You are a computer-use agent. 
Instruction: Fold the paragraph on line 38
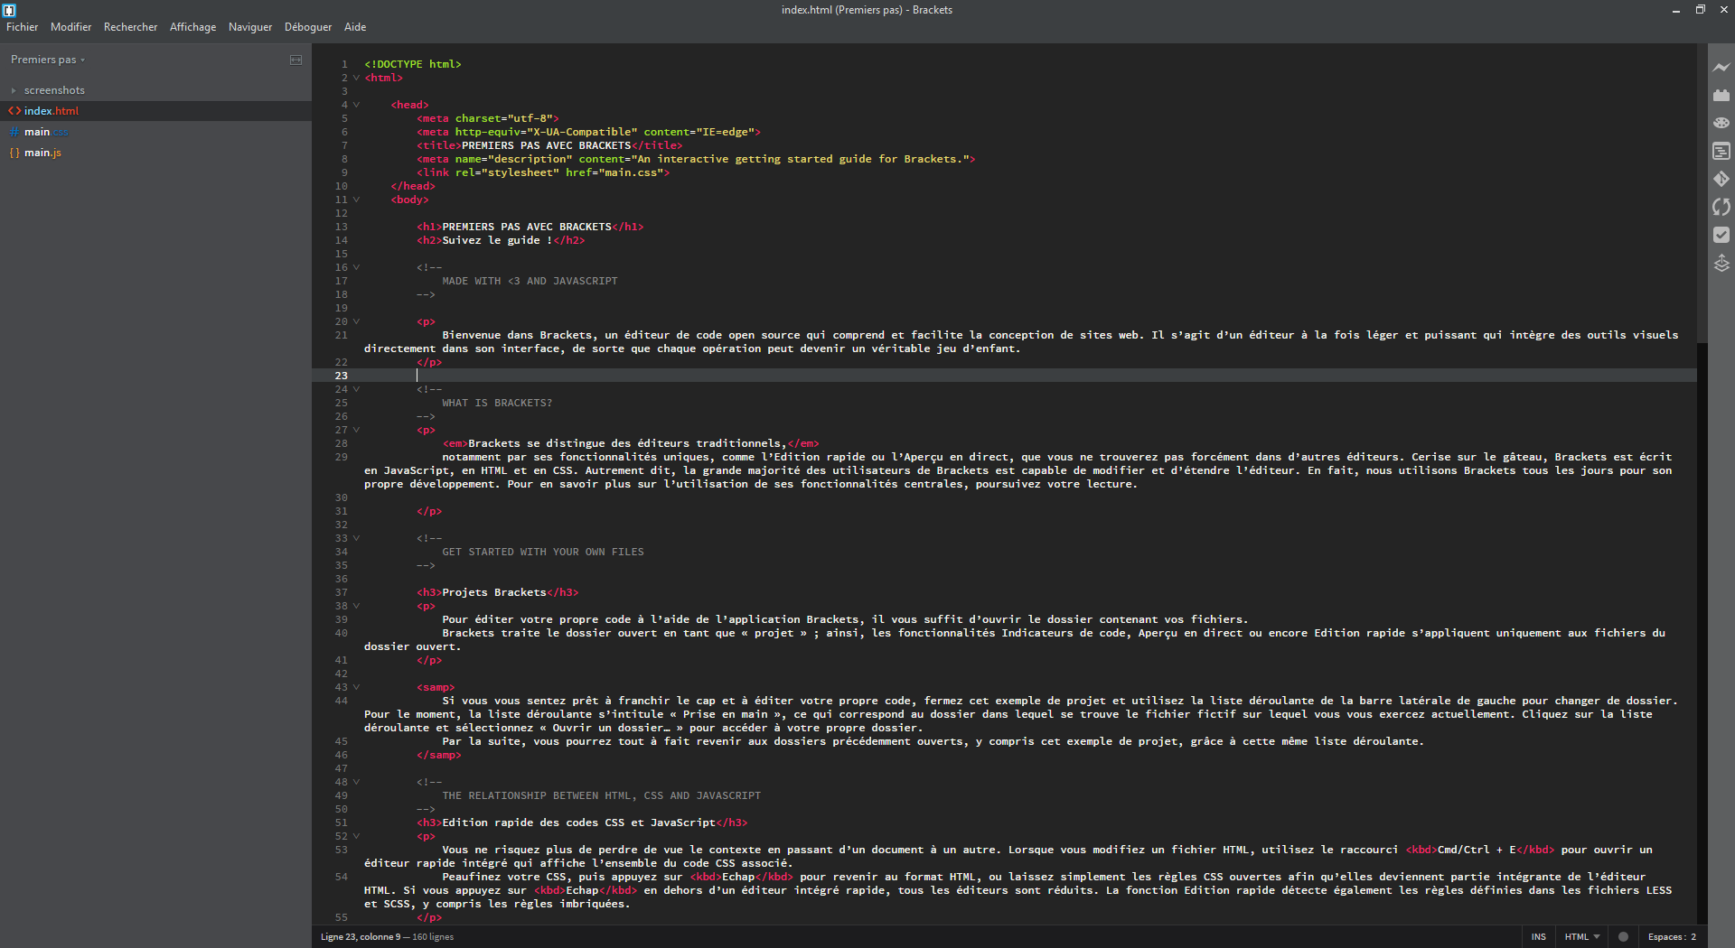click(356, 606)
